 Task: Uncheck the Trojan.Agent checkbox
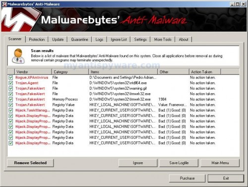(x=11, y=83)
